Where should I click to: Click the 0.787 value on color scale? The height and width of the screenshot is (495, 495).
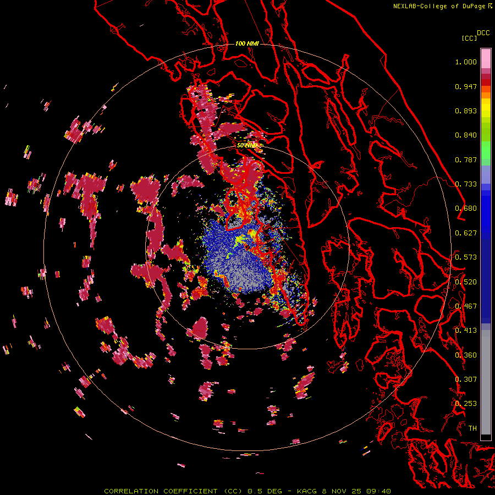coord(466,159)
